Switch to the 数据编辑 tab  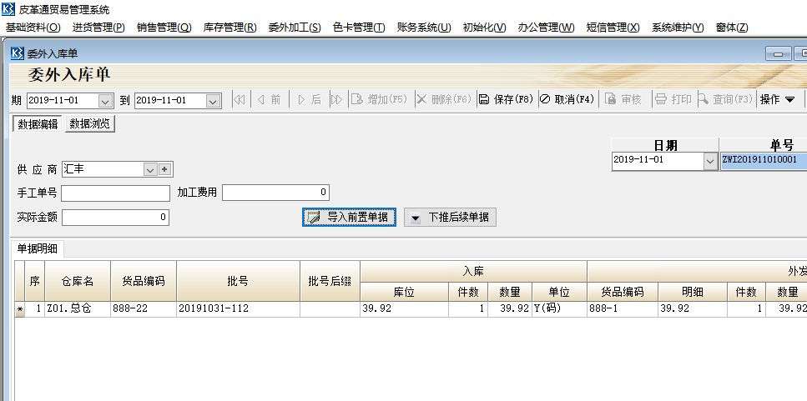click(x=38, y=124)
